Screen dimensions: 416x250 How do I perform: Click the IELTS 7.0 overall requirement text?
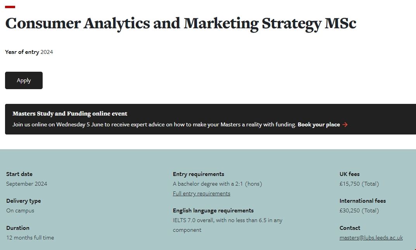(228, 220)
